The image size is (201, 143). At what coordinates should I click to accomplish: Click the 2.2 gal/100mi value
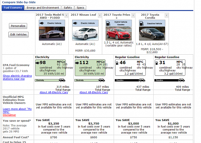(x=133, y=74)
